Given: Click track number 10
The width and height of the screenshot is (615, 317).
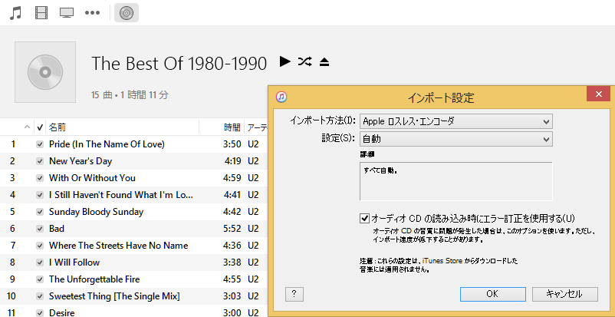Looking at the screenshot, I should [x=12, y=296].
